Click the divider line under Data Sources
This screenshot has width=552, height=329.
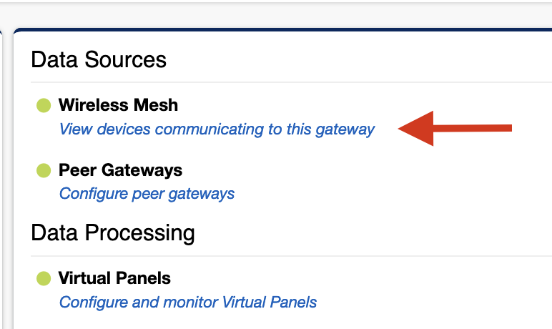tap(286, 82)
